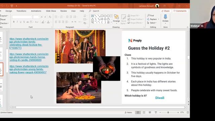Select the Line Arrow shape

coord(99,16)
